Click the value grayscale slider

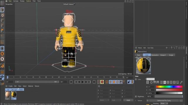(x=169, y=93)
